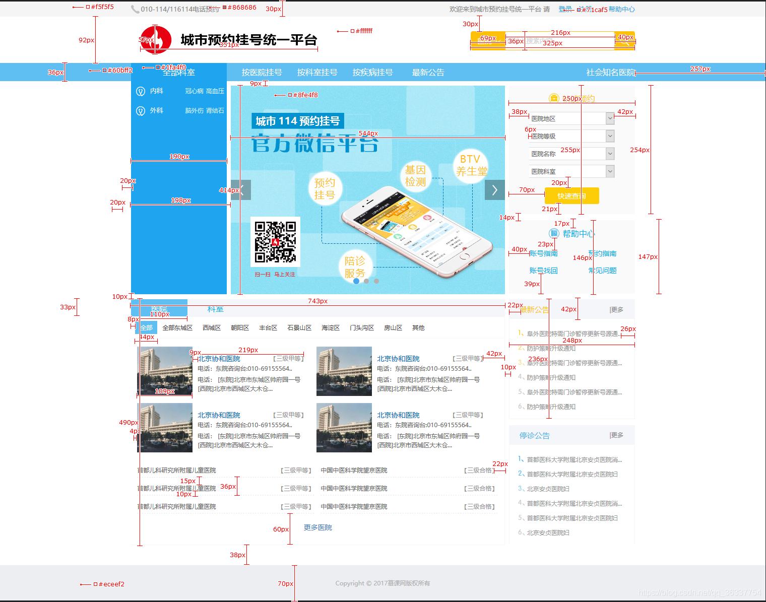766x602 pixels.
Task: Select the second carousel indicator dot
Action: point(366,281)
